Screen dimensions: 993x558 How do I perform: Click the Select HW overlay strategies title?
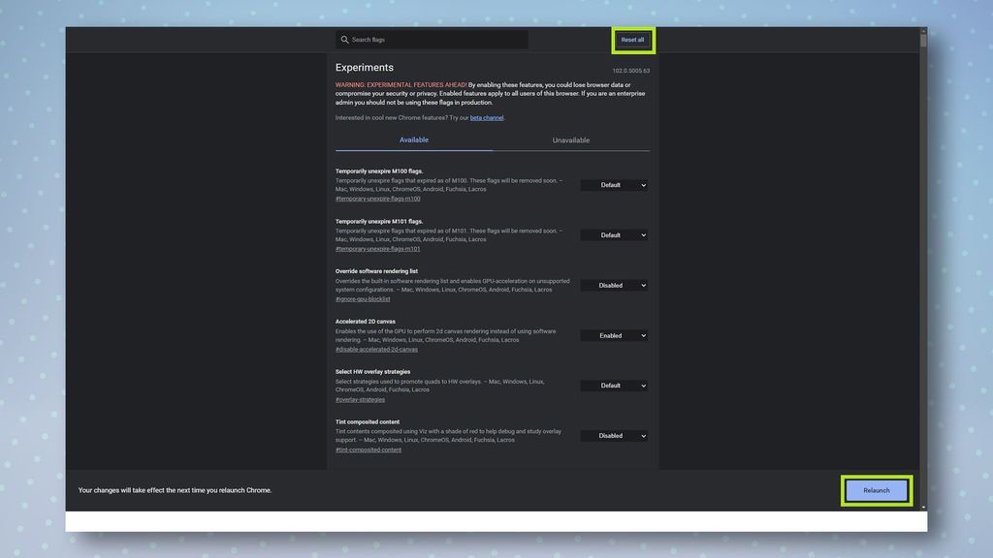pyautogui.click(x=372, y=372)
